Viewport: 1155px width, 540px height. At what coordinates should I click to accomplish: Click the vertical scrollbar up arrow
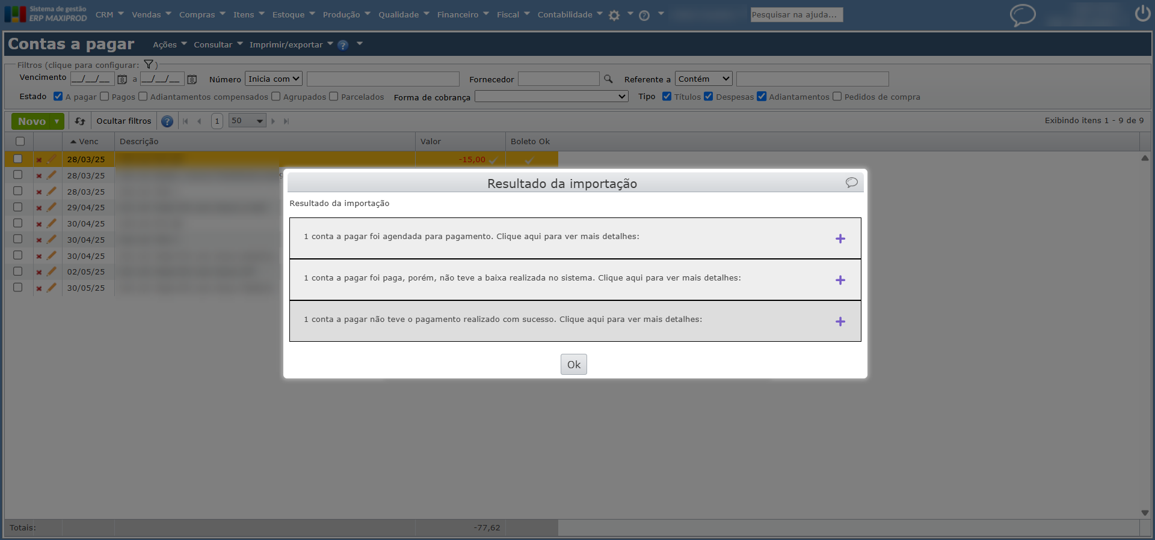(x=1145, y=158)
